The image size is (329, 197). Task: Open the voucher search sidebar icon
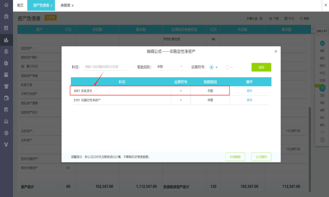point(6,16)
